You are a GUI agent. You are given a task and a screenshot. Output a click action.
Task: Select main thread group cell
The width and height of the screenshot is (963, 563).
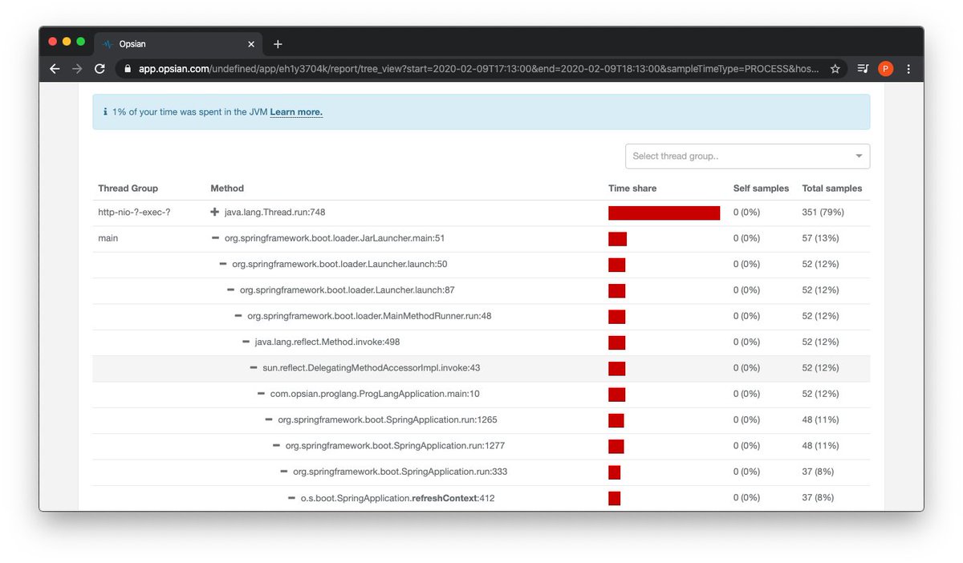pos(108,238)
